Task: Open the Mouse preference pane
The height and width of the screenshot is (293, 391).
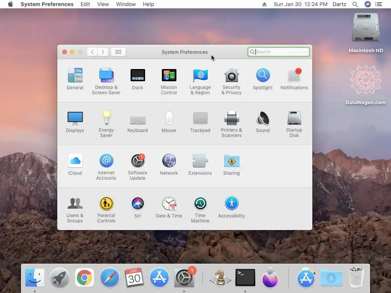Action: coord(169,122)
